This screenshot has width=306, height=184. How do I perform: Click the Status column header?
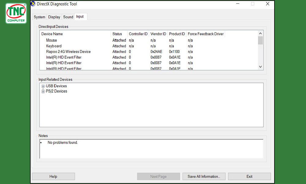coord(119,34)
